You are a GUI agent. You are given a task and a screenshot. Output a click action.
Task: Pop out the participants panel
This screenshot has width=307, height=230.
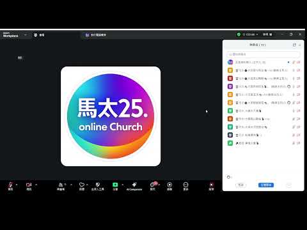pos(294,45)
